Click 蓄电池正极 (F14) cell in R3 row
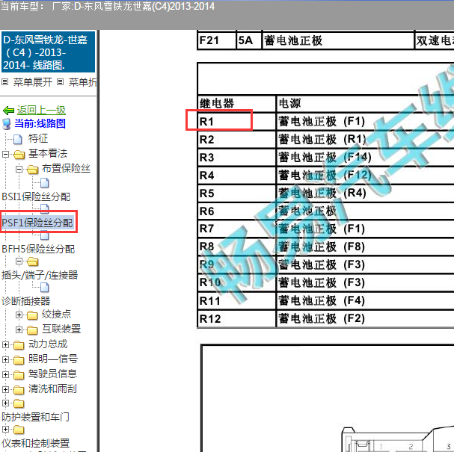Screen dimensions: 454x452 (x=366, y=158)
